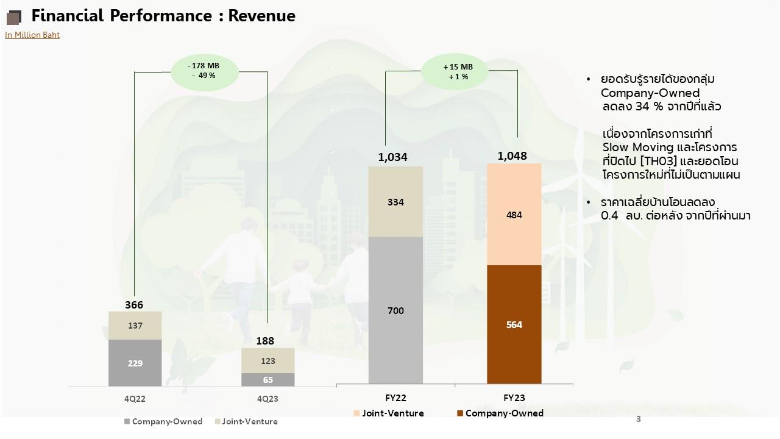Select the bullet line 'ราคาเฉลี่ยบ้านโอนลดลง'
This screenshot has height=439, width=780.
[658, 202]
